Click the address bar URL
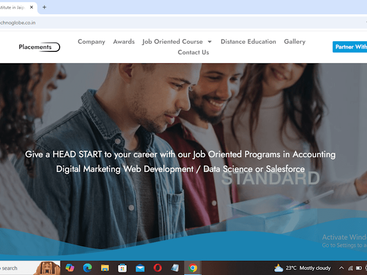 [x=18, y=22]
